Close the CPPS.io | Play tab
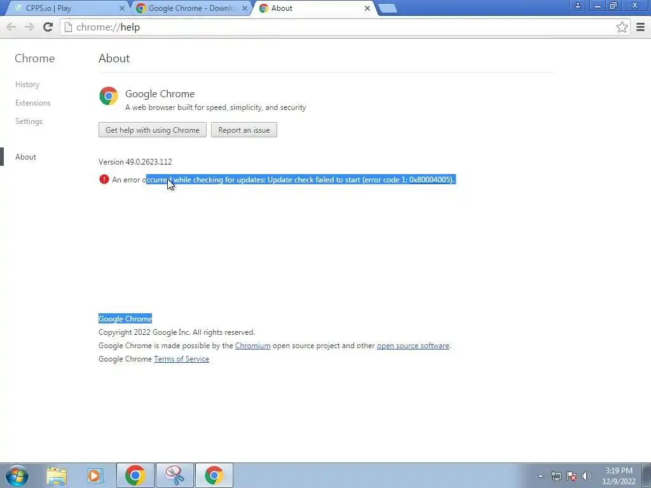This screenshot has width=651, height=488. click(121, 8)
